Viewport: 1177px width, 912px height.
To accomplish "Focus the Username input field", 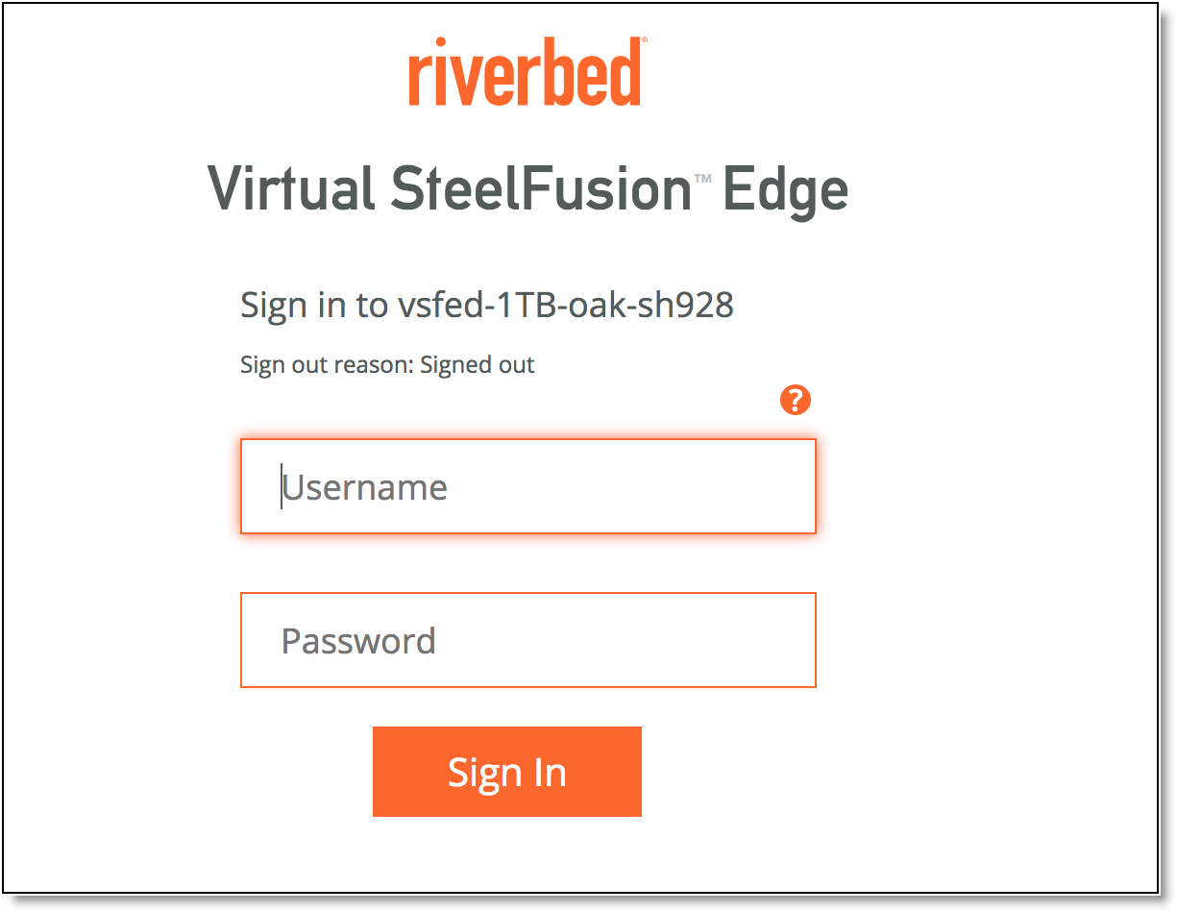I will 527,486.
